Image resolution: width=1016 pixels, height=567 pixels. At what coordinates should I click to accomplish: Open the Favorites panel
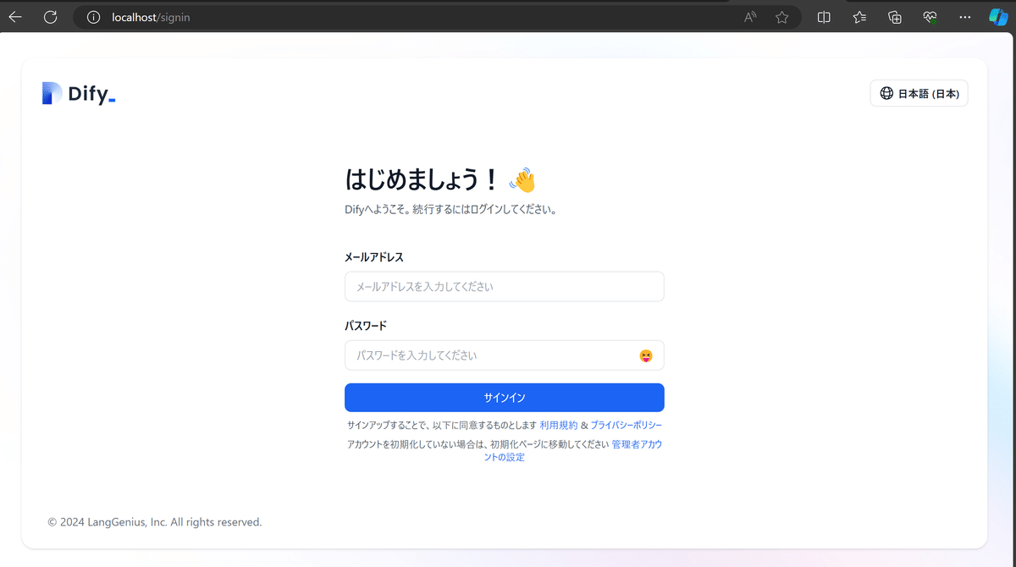point(859,16)
